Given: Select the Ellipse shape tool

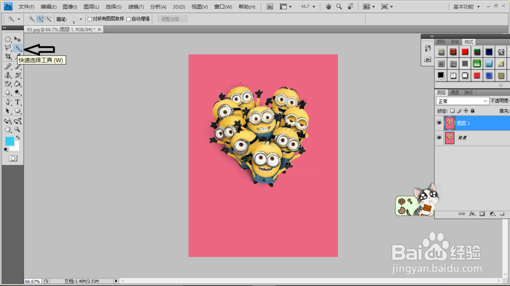Looking at the screenshot, I should 17,111.
